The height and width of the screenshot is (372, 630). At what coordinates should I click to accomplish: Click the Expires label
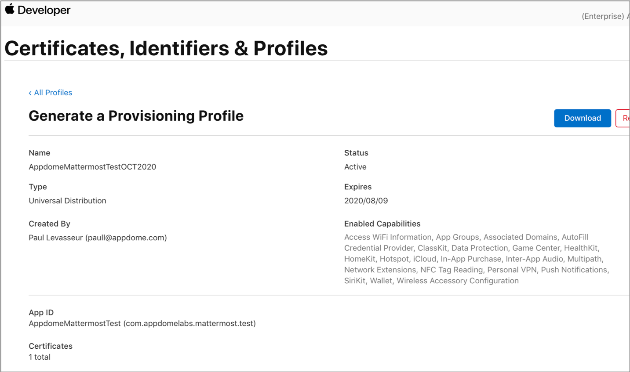coord(358,187)
